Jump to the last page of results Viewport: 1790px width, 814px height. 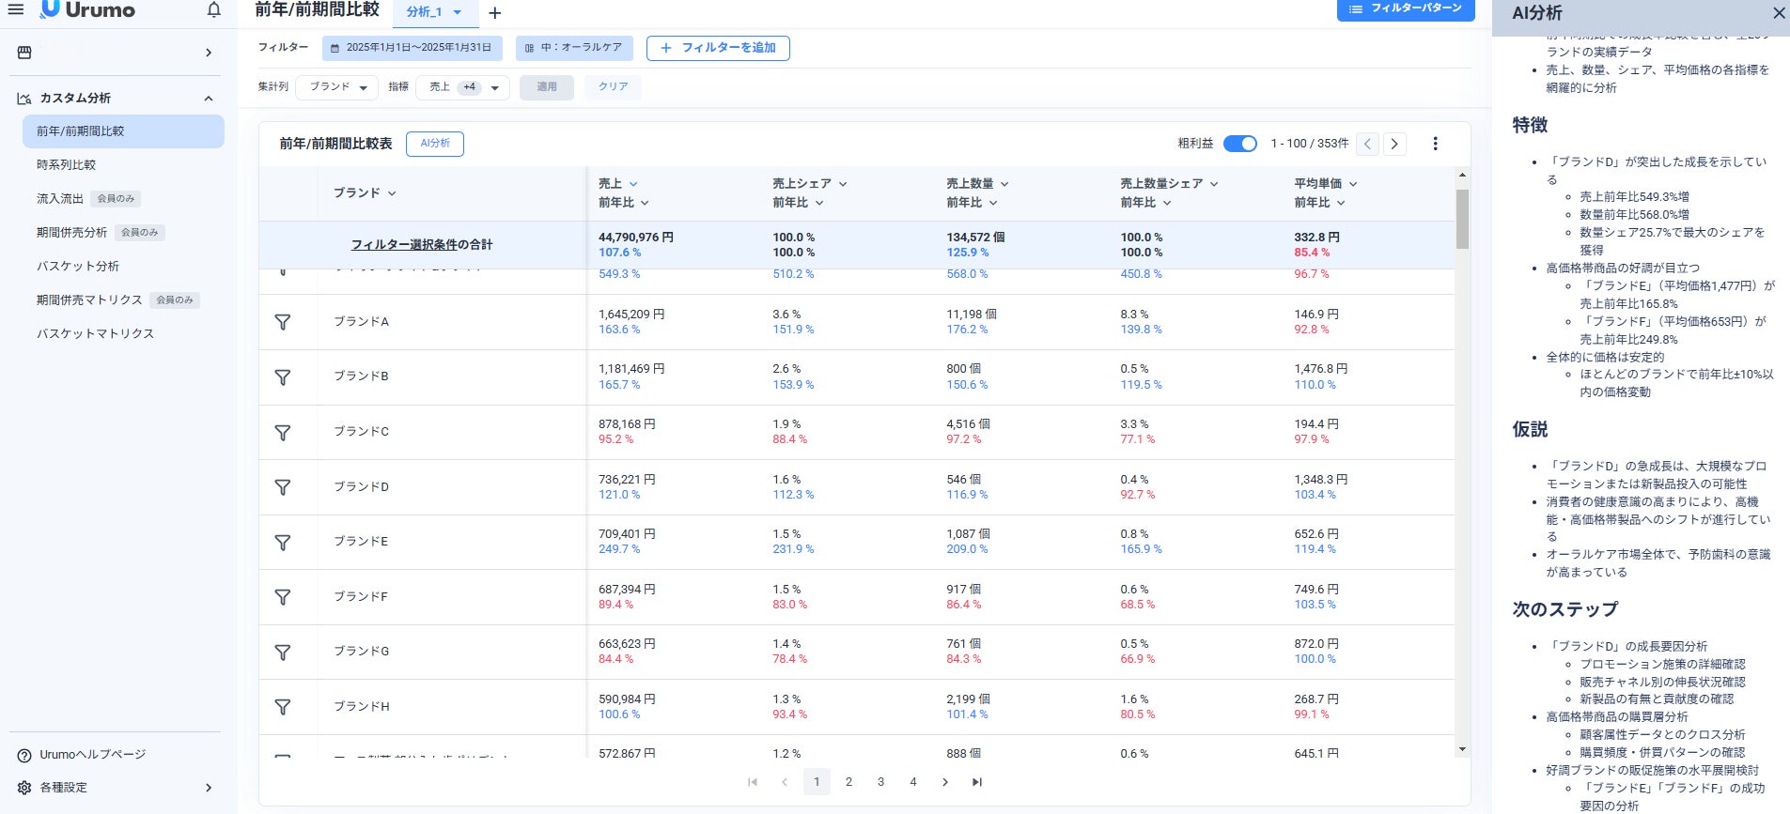(x=977, y=782)
